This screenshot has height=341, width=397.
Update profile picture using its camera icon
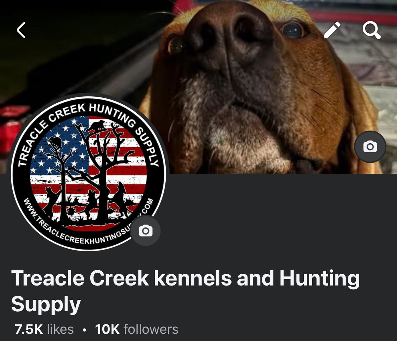pyautogui.click(x=146, y=231)
